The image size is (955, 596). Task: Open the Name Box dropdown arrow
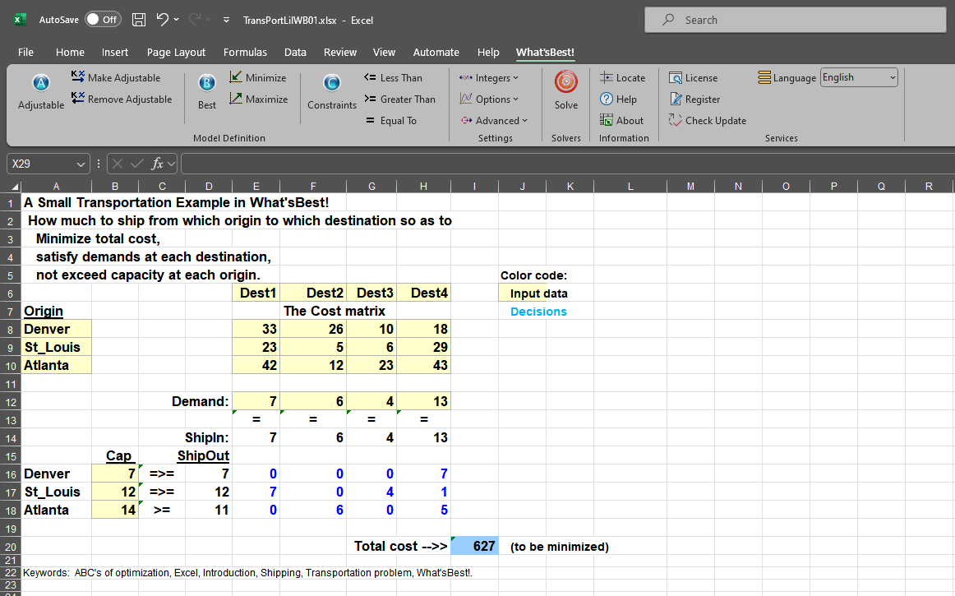click(80, 164)
